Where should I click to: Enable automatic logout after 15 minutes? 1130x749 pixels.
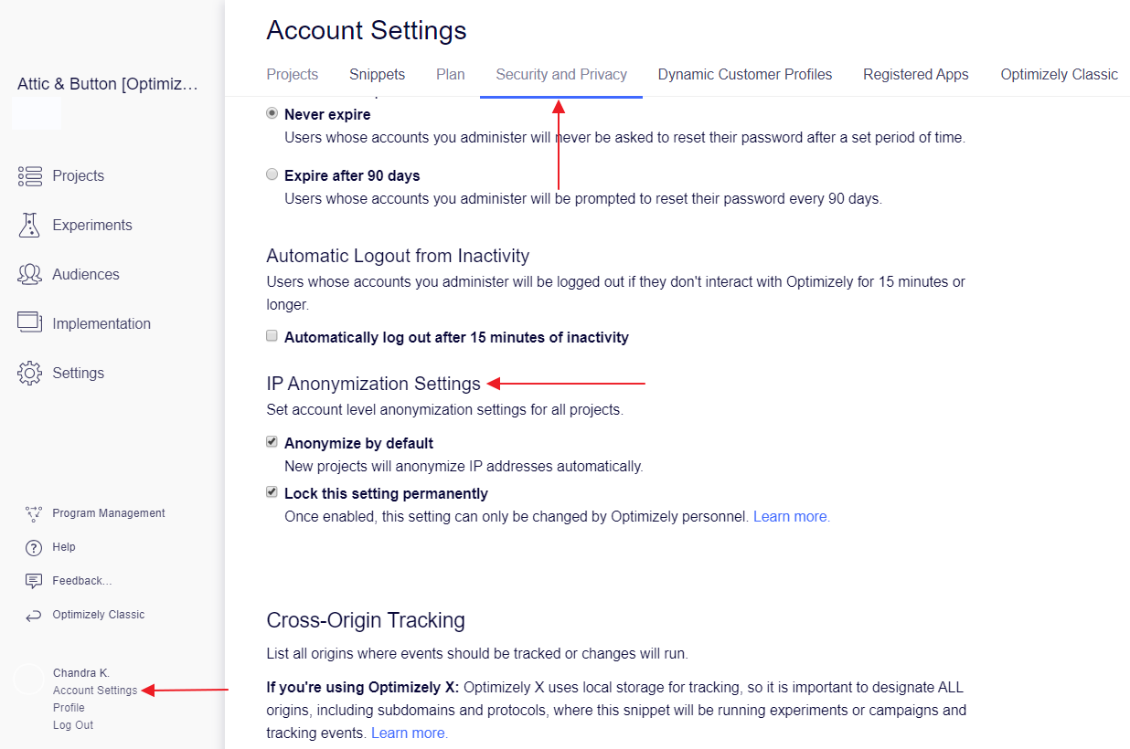pyautogui.click(x=272, y=336)
